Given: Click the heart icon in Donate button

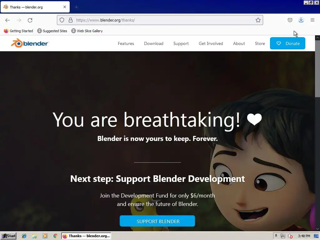Looking at the screenshot, I should 278,43.
